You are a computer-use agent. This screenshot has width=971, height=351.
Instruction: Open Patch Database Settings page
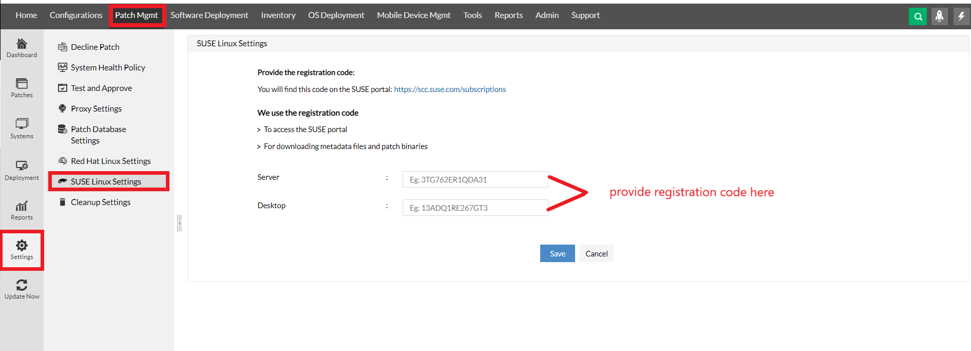pos(99,135)
